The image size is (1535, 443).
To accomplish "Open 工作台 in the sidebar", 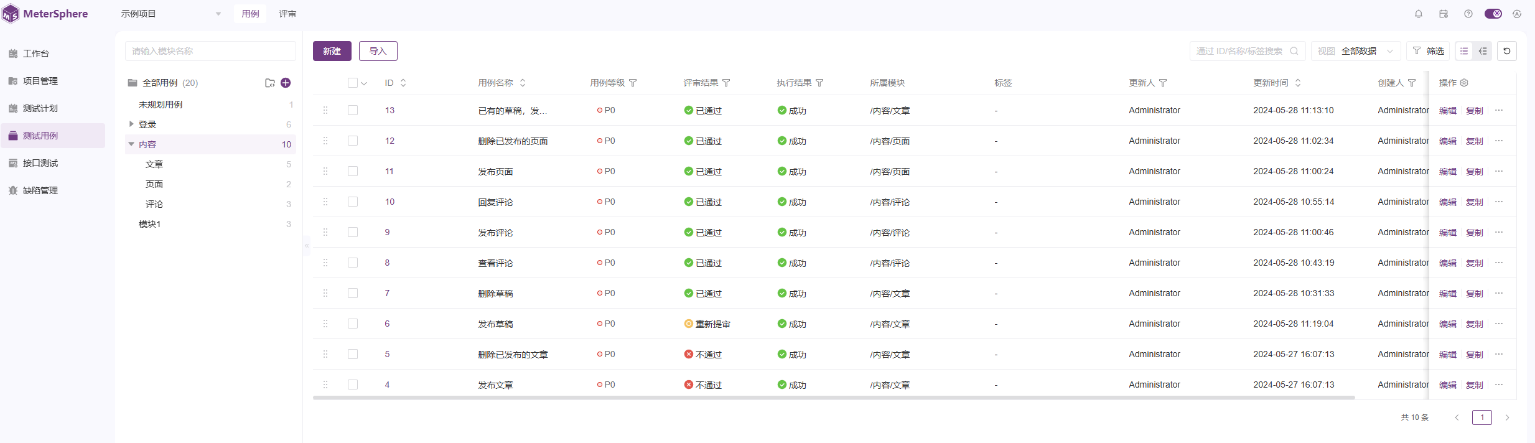I will [53, 54].
